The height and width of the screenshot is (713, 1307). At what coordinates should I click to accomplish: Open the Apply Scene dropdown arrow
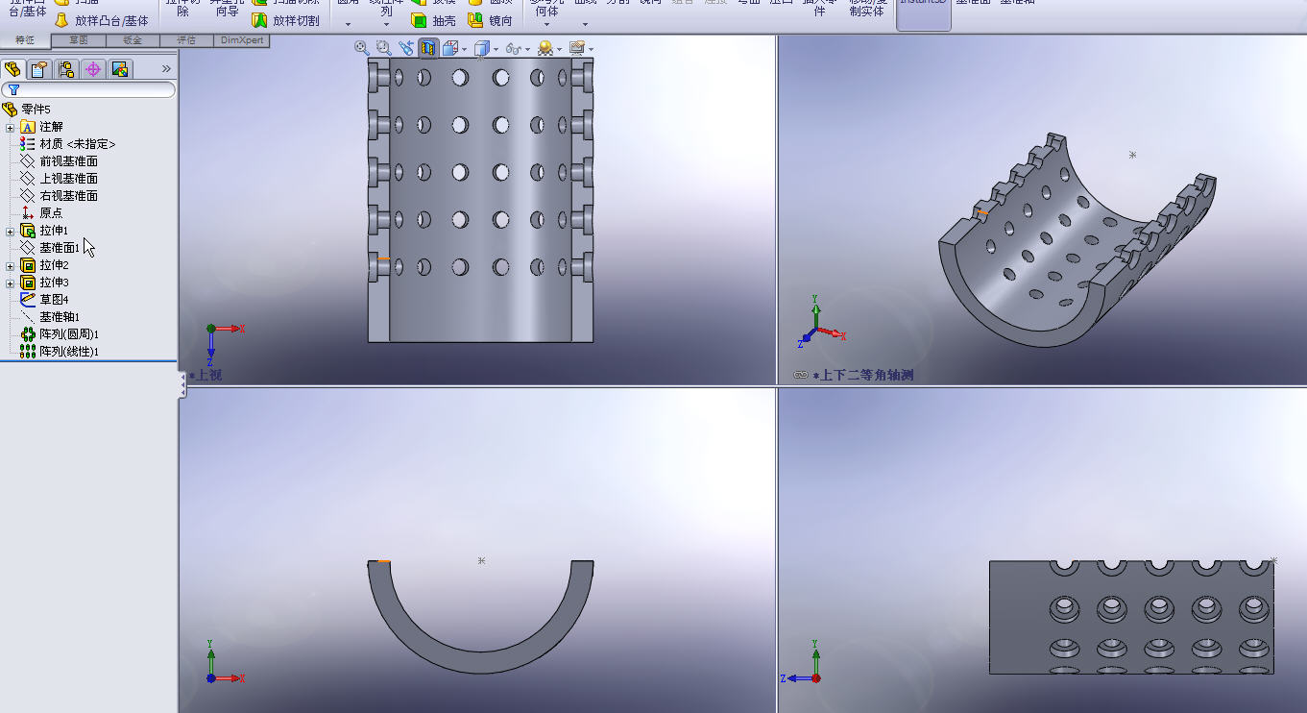point(560,49)
